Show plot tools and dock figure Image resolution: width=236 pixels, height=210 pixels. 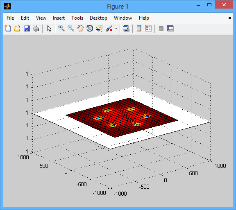pyautogui.click(x=170, y=28)
